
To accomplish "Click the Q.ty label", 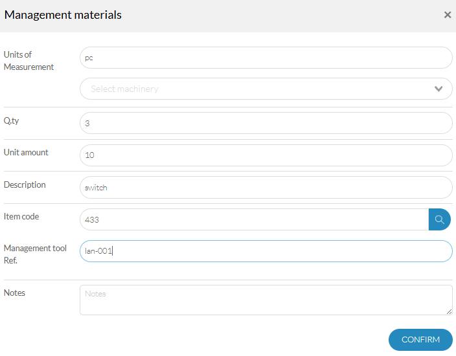I will (x=12, y=120).
